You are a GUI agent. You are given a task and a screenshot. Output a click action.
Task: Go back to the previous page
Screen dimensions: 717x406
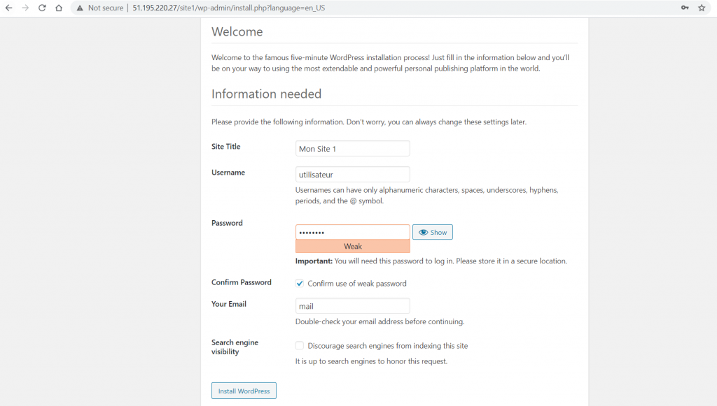point(8,8)
